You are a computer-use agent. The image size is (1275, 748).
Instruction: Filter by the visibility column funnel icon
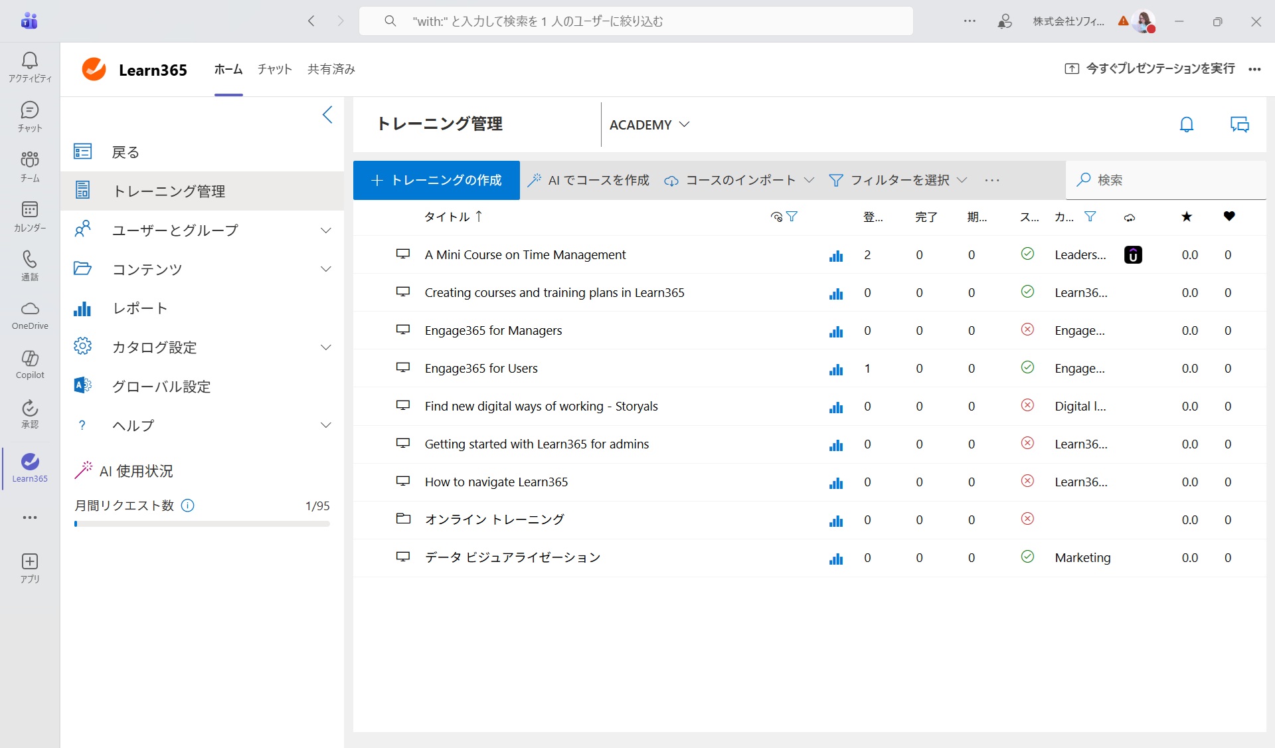click(792, 217)
